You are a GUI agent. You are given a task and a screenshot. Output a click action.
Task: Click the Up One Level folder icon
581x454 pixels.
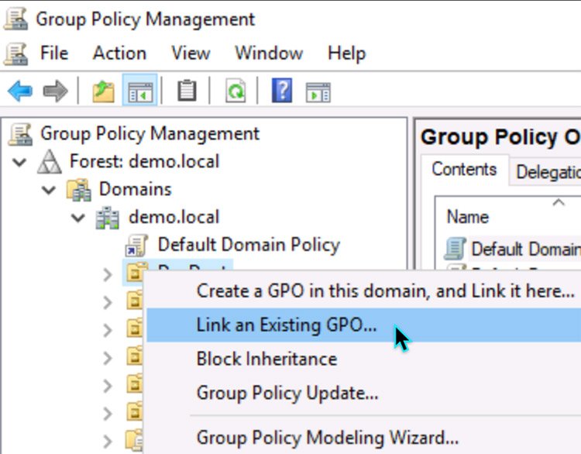point(103,91)
